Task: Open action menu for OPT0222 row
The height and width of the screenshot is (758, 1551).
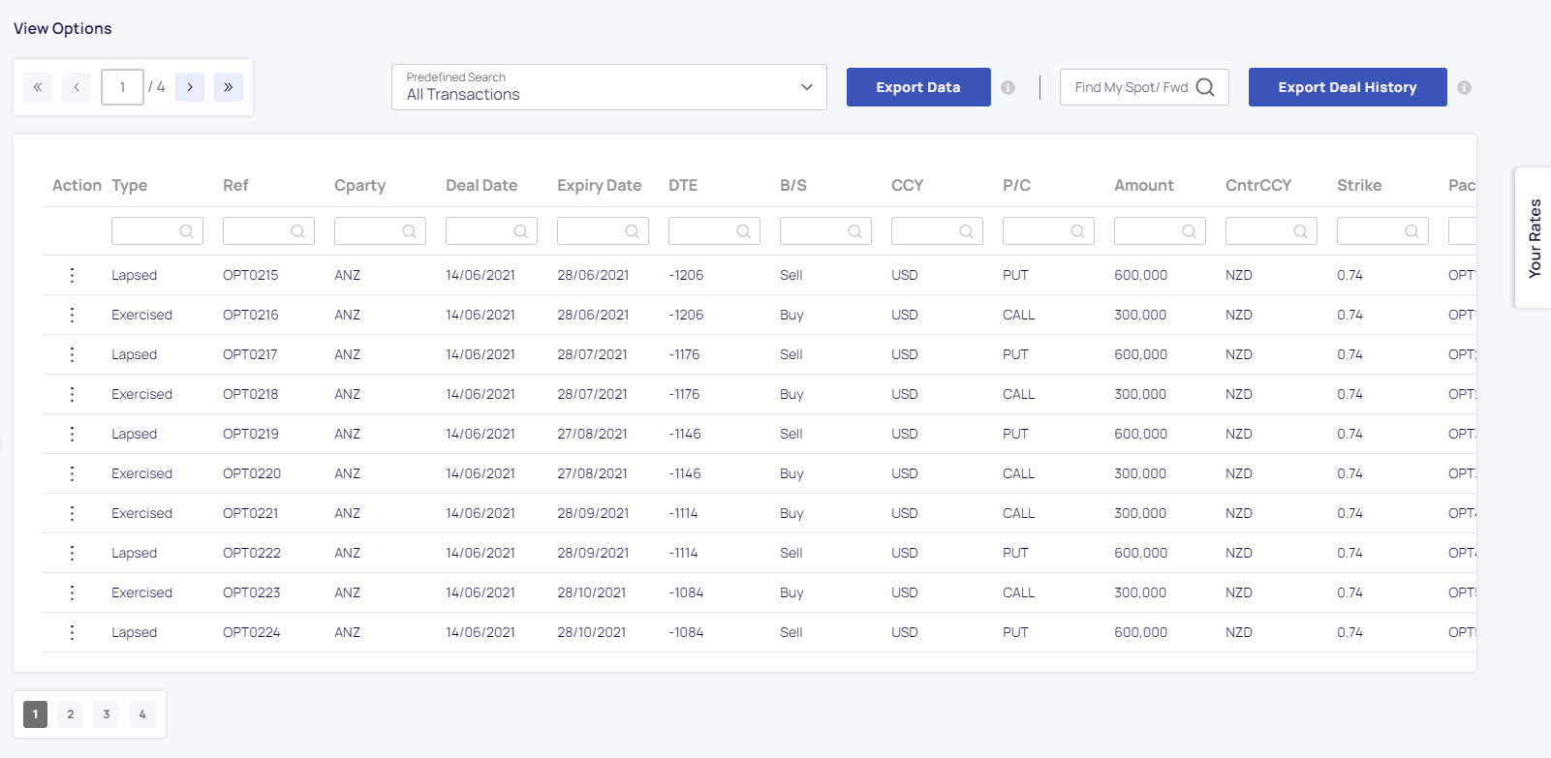Action: (72, 553)
